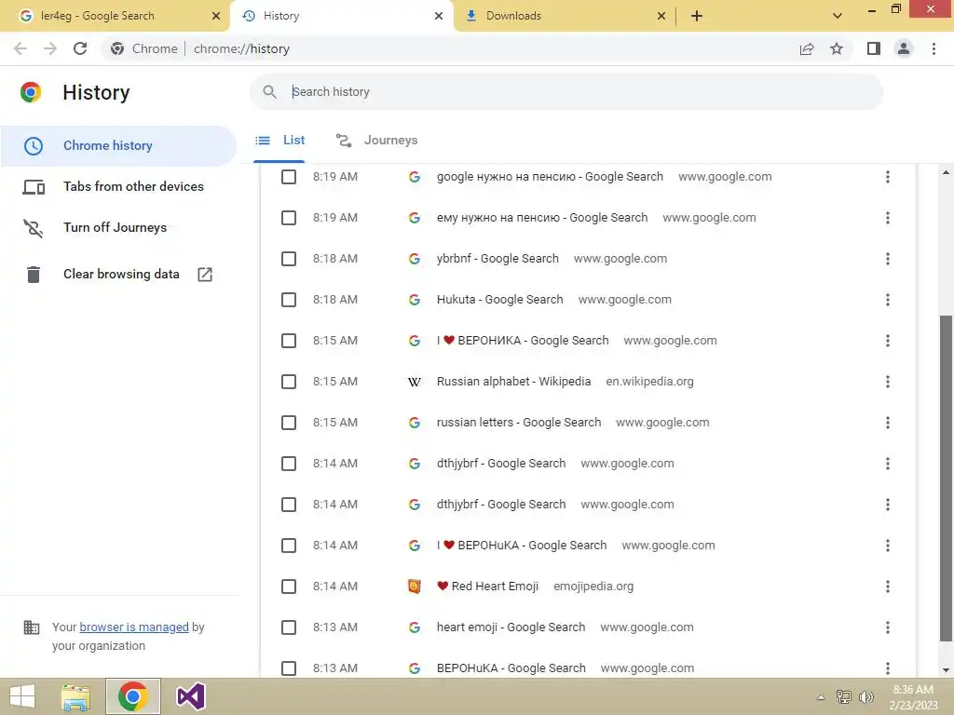
Task: Open the Red Heart Emoji link
Action: (487, 587)
